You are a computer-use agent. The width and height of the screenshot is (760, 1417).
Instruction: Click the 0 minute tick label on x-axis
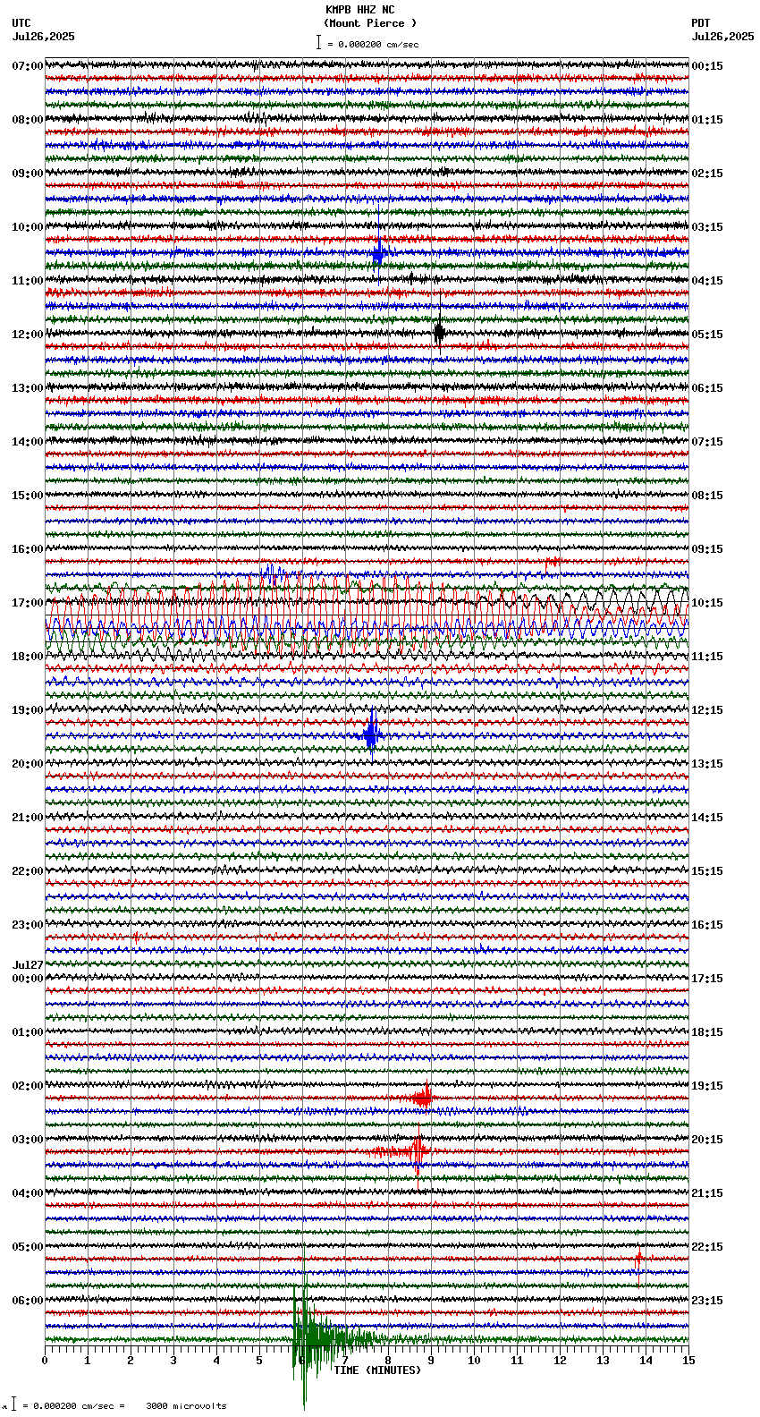tap(45, 1361)
